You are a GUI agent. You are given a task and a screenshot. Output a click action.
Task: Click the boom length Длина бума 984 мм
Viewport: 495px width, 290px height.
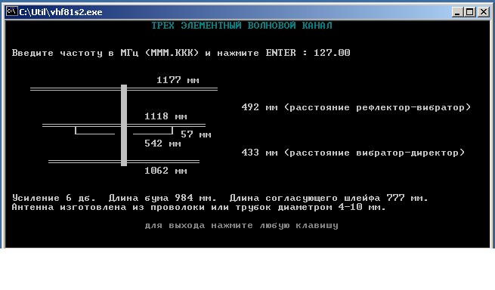click(162, 198)
